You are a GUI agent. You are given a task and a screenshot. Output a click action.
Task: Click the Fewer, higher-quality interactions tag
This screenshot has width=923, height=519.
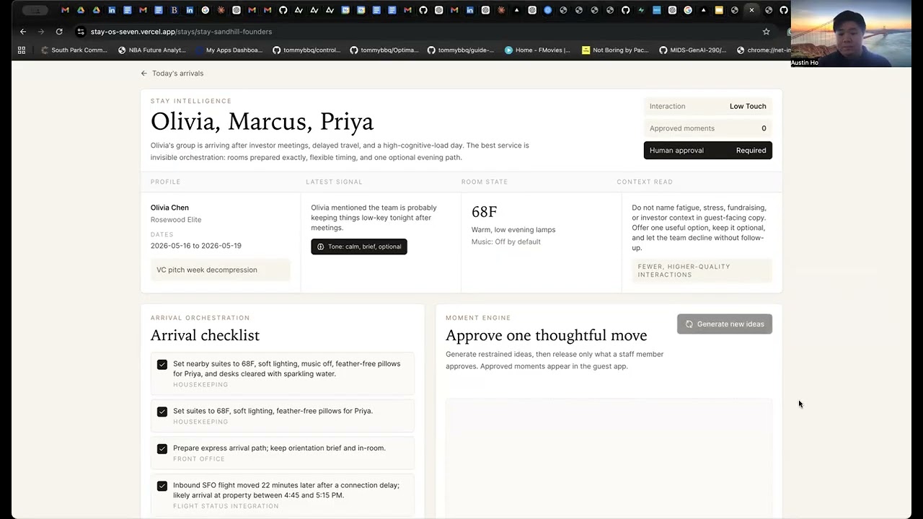point(702,271)
